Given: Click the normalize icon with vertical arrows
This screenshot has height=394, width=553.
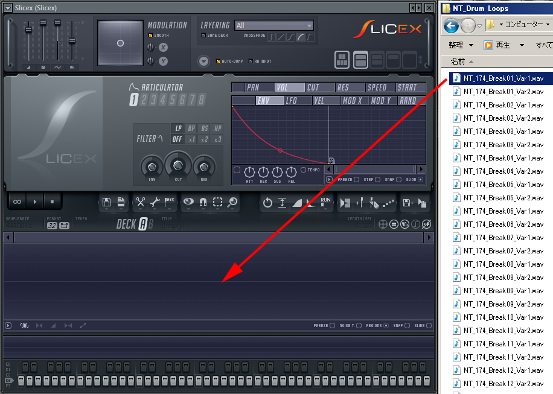Looking at the screenshot, I should [x=282, y=203].
